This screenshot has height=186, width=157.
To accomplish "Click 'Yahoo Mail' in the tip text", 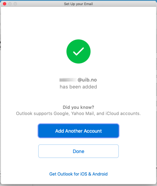I will tap(83, 114).
